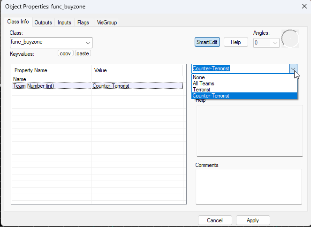Select the Team Number (int) row

click(x=97, y=86)
